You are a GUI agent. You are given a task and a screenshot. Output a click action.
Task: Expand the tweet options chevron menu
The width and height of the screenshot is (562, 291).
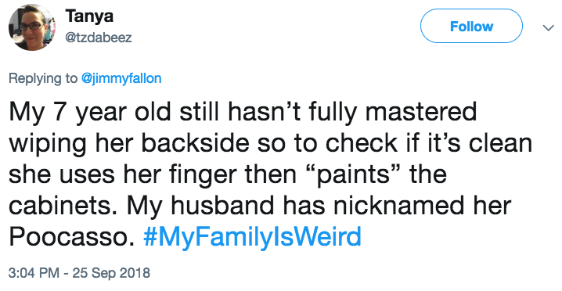pos(548,27)
